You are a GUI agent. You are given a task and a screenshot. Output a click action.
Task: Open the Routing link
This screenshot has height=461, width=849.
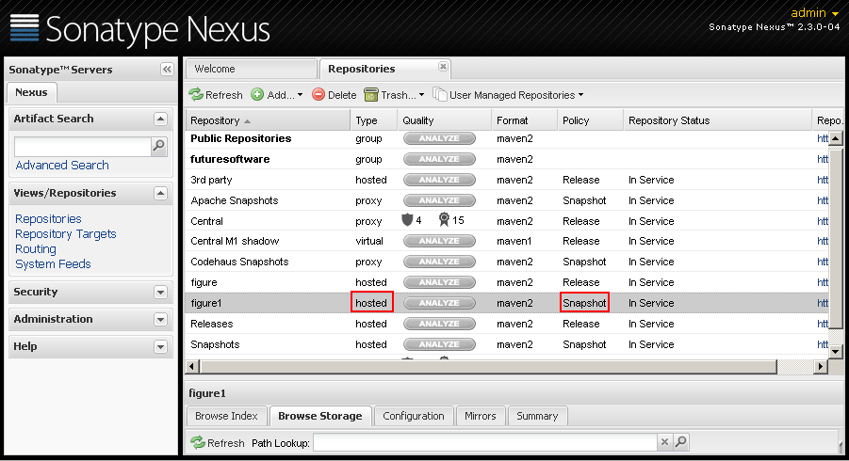(x=36, y=249)
